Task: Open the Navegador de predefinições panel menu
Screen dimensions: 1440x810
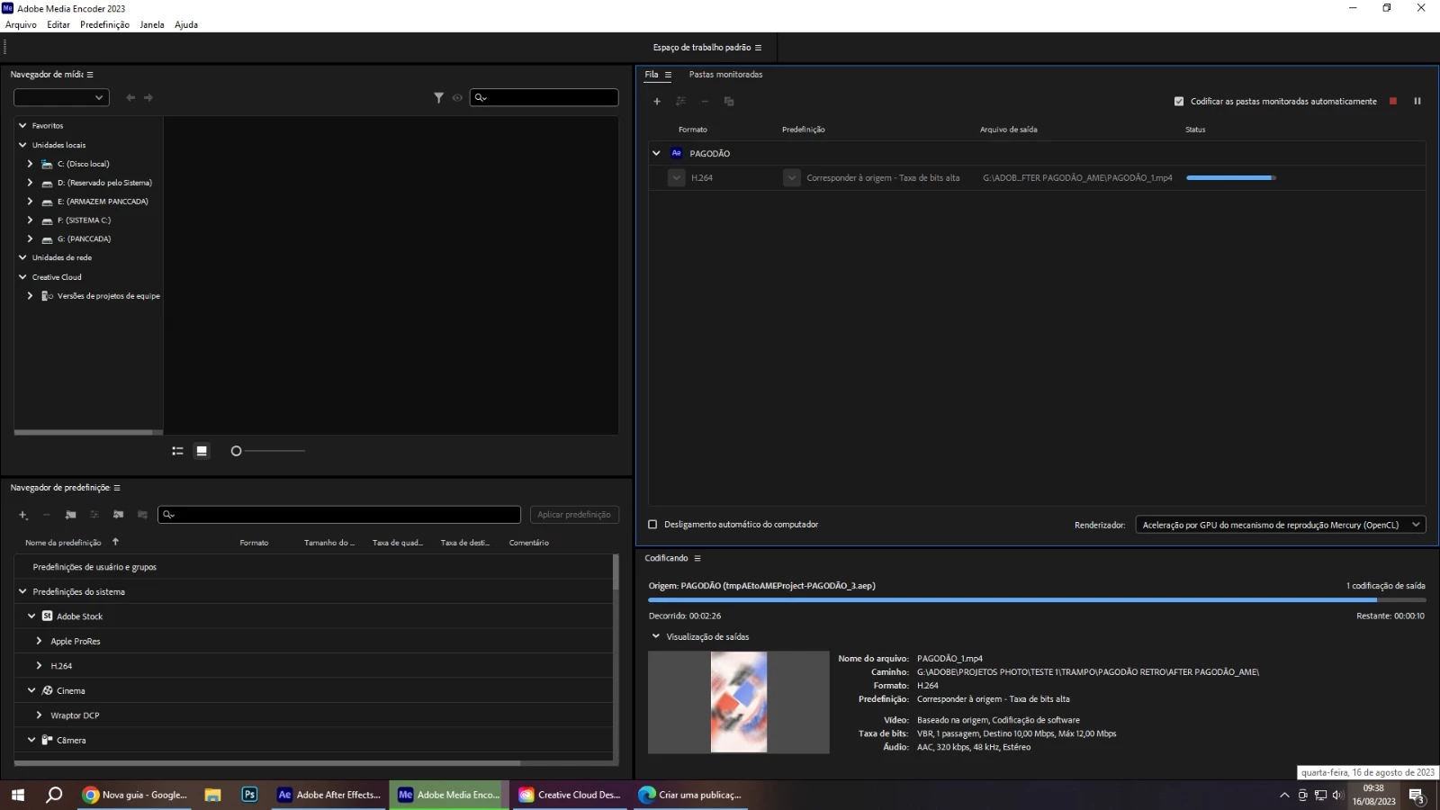Action: point(116,488)
